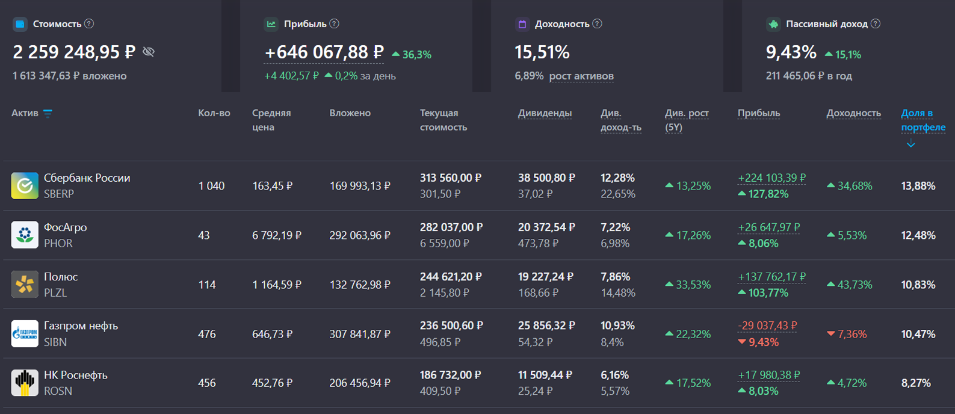The height and width of the screenshot is (414, 955).
Task: Click help icon next to Прибыль
Action: [335, 24]
